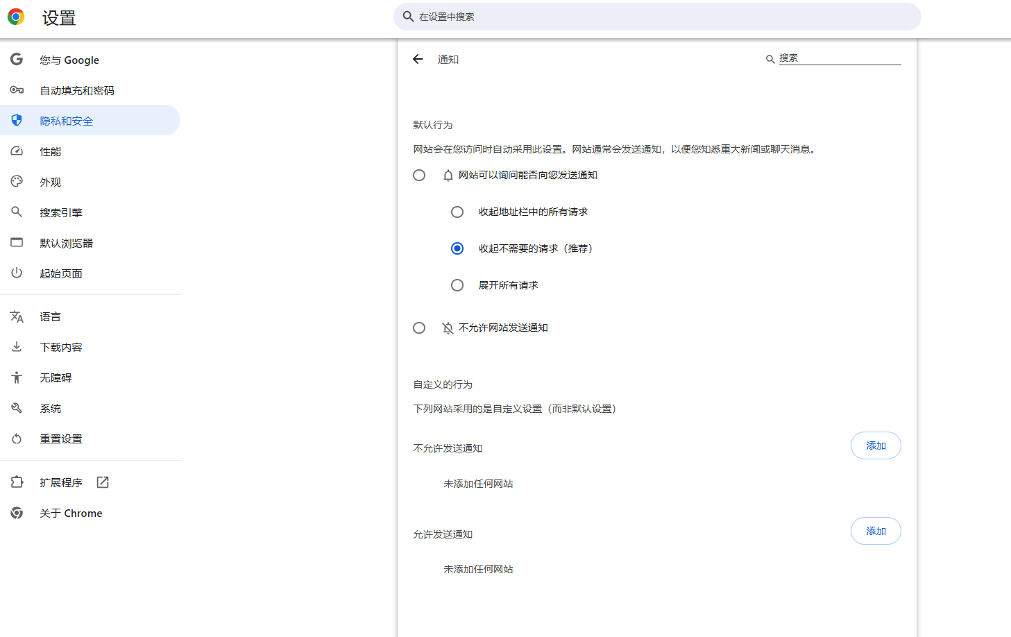Click the 通知 page heading
The height and width of the screenshot is (637, 1011).
[448, 60]
